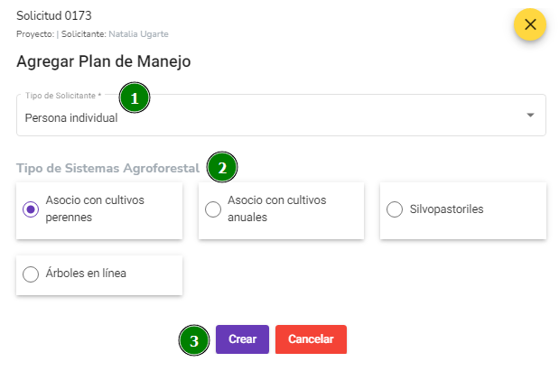Screen dimensions: 559x371
Task: Select the Silvopastoriles radio circle
Action: (395, 209)
